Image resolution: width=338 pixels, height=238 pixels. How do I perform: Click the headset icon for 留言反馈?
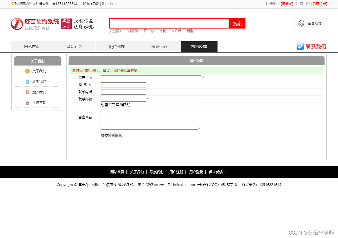301,24
